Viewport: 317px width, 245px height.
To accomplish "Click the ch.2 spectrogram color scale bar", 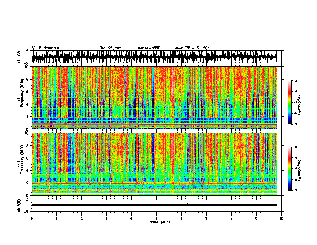I will pyautogui.click(x=290, y=169).
